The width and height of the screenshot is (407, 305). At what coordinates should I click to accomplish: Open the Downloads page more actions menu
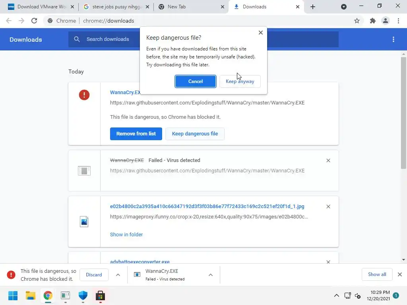[393, 39]
